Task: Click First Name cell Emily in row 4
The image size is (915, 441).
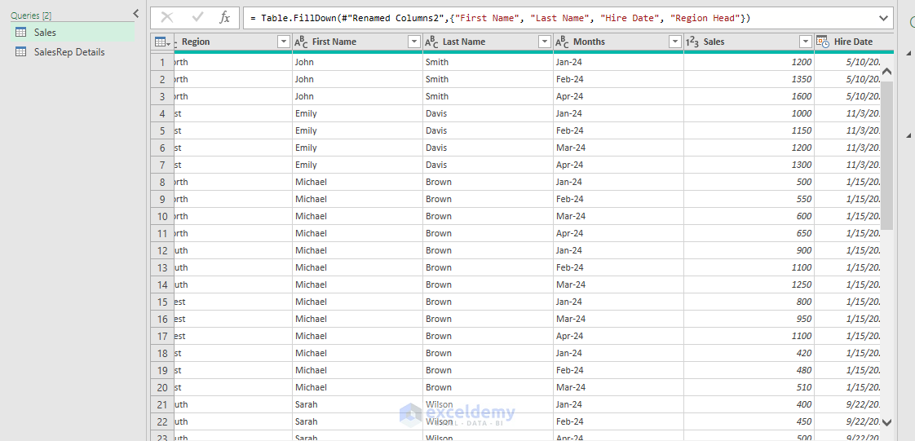Action: click(357, 113)
